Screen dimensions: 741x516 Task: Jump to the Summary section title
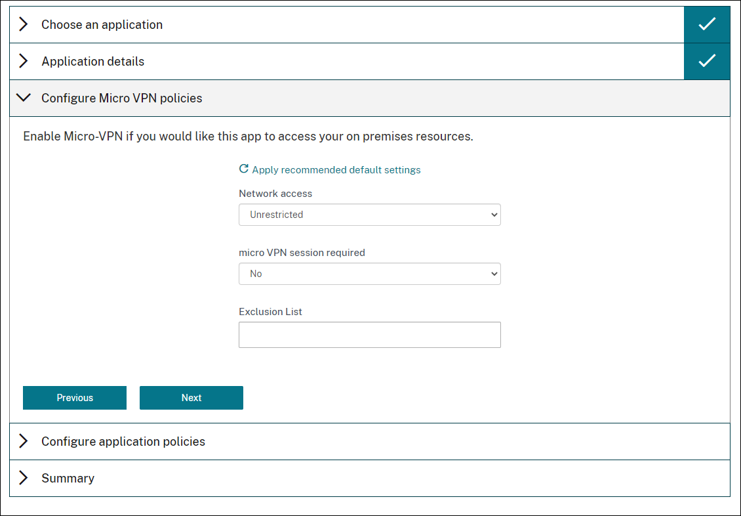(x=68, y=479)
